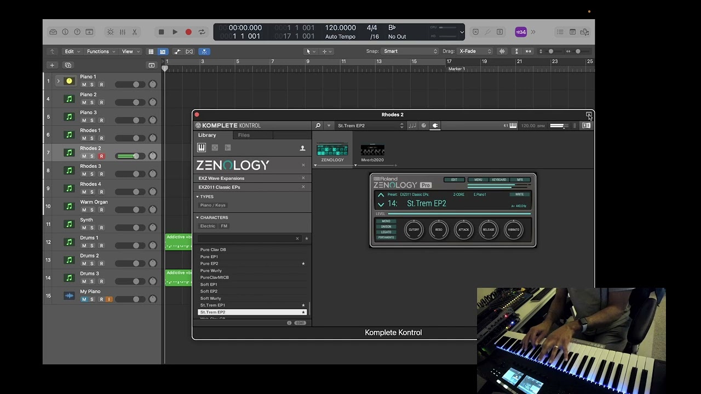This screenshot has height=394, width=701.
Task: Open Quick Help question mark icon
Action: coord(77,32)
